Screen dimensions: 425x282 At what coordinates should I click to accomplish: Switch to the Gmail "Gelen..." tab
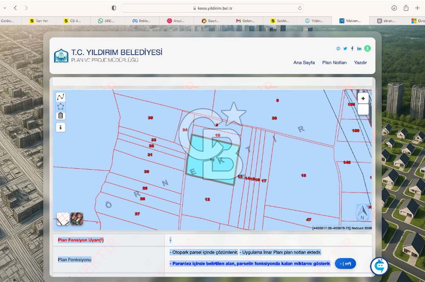pyautogui.click(x=245, y=20)
